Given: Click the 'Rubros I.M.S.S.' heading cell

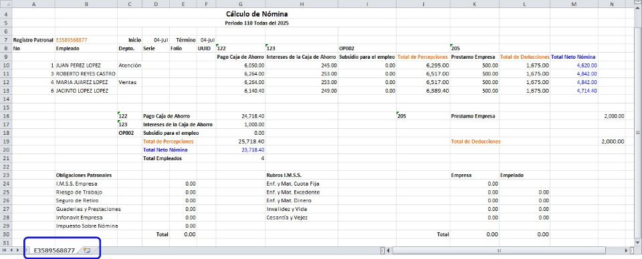Looking at the screenshot, I should tap(284, 175).
